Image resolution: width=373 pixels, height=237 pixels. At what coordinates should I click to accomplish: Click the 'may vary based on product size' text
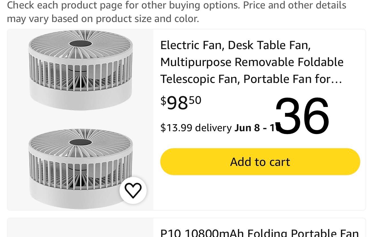coord(103,19)
